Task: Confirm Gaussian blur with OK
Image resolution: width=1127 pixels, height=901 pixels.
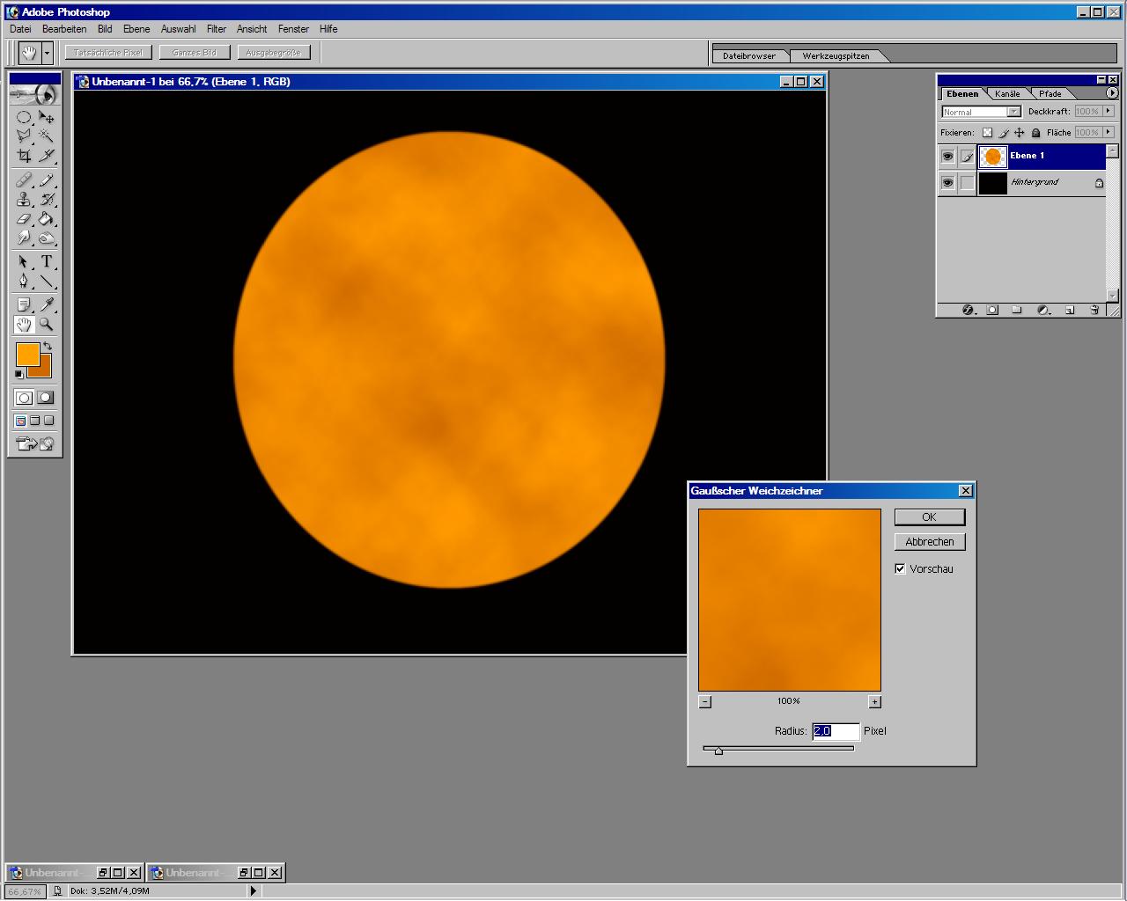Action: click(x=930, y=517)
